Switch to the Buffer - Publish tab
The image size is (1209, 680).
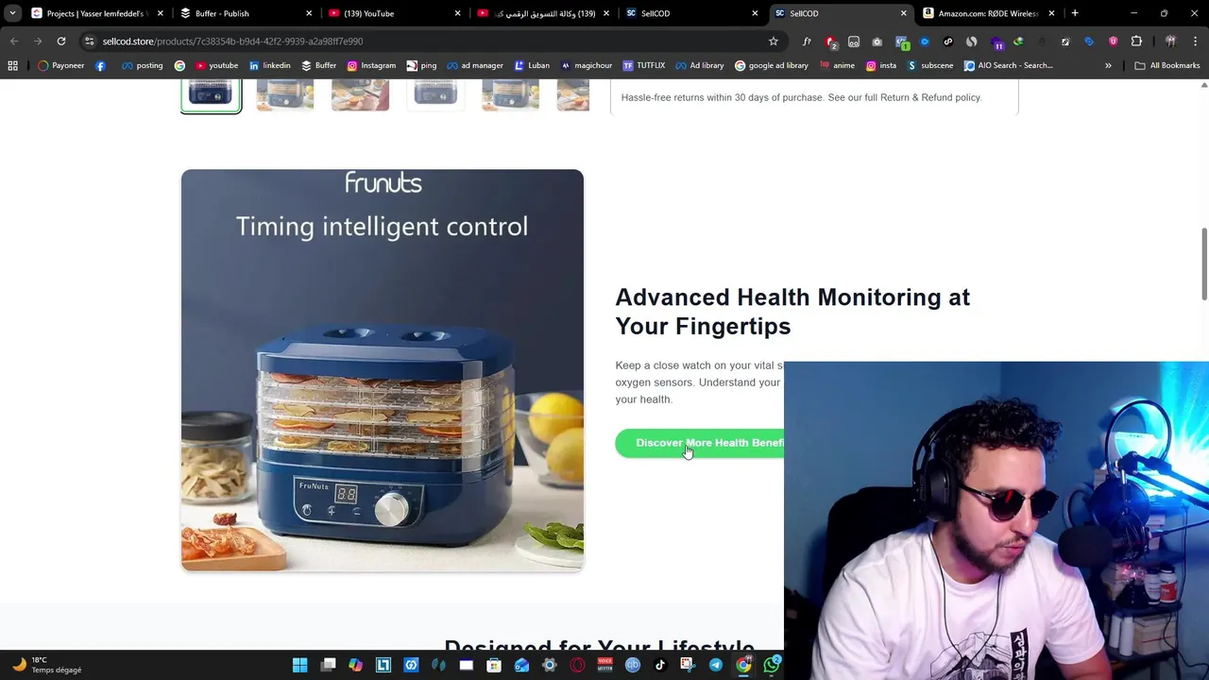[x=246, y=13]
